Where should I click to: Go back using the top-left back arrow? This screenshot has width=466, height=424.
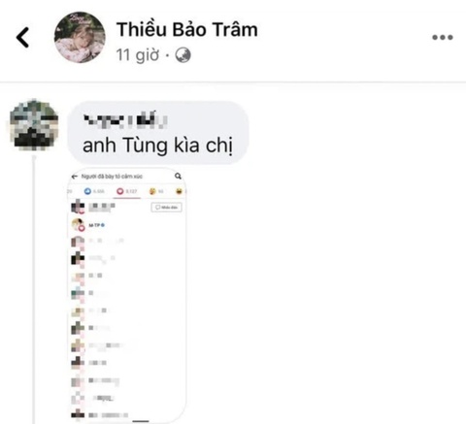click(x=23, y=38)
